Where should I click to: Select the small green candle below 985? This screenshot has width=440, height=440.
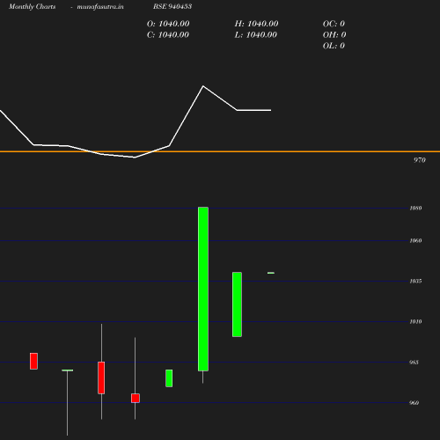coord(169,378)
